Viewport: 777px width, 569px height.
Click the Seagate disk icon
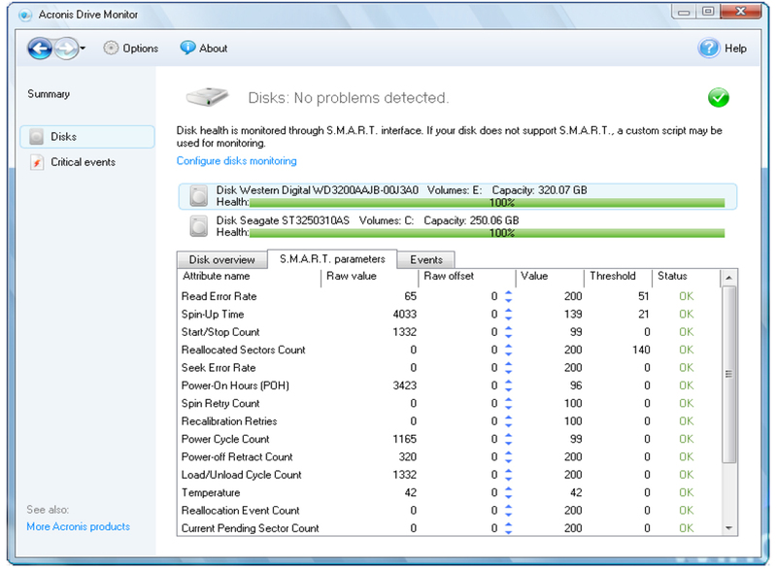199,227
